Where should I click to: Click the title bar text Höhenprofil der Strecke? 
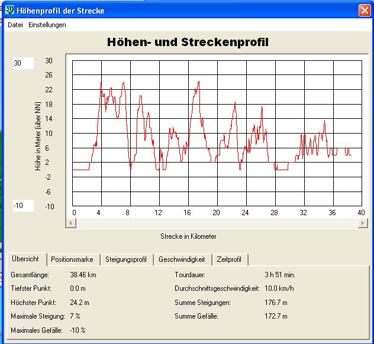[60, 11]
